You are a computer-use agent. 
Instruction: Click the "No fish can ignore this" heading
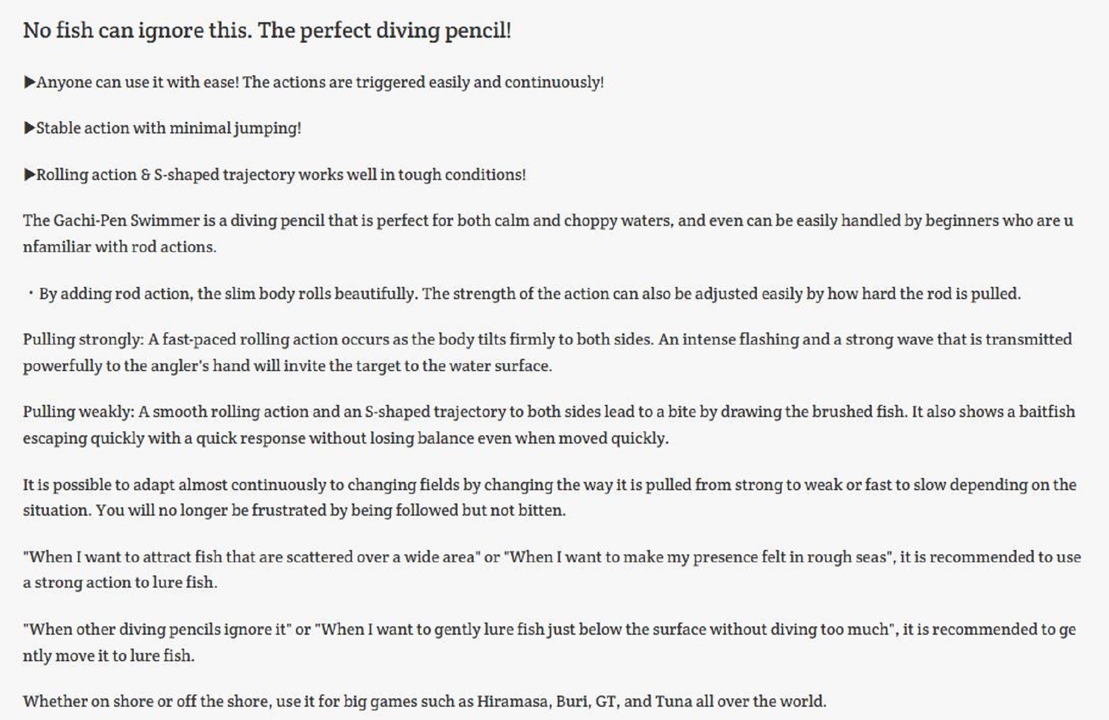coord(267,30)
